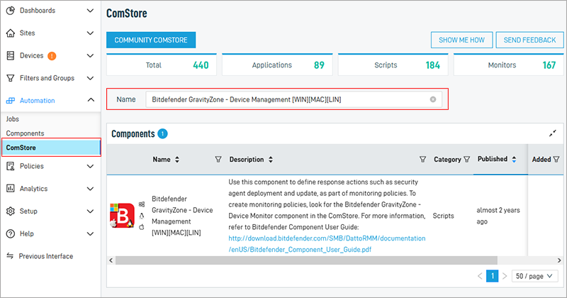Click the SHOW ME HOW button

click(462, 40)
